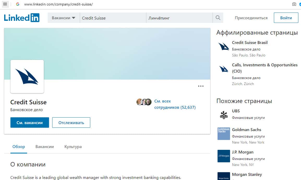Click the São Paulo, São Paulo location text

coord(249,55)
